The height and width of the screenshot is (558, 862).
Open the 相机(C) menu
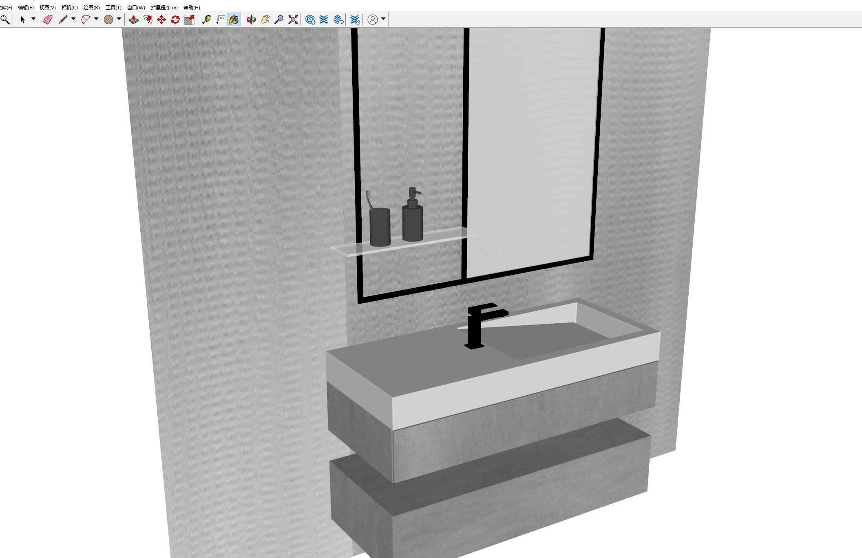[x=69, y=7]
